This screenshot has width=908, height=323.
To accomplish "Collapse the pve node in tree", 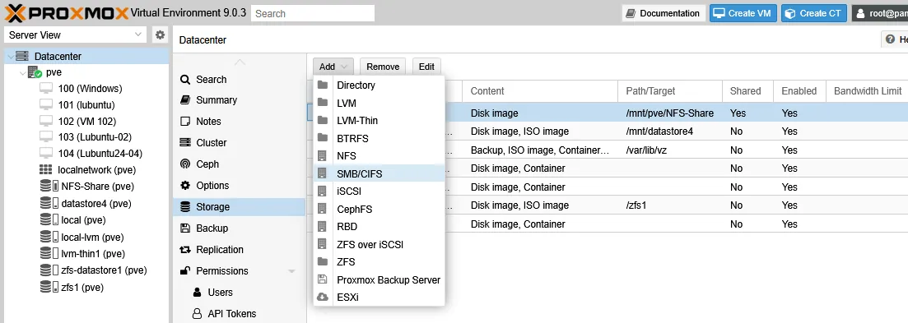I will [x=22, y=73].
